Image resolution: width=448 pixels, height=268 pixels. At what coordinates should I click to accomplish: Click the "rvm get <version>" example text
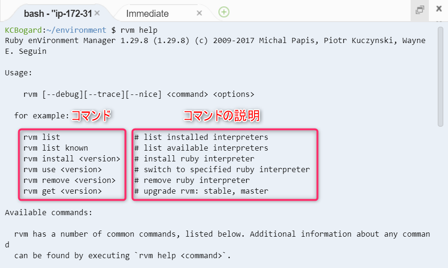point(63,191)
